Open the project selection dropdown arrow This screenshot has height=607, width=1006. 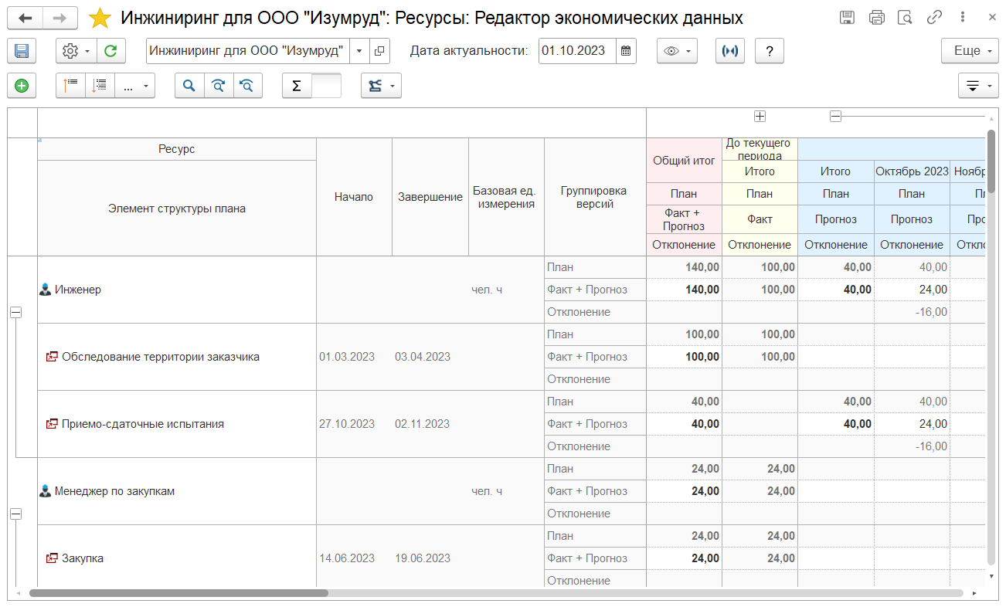point(359,51)
